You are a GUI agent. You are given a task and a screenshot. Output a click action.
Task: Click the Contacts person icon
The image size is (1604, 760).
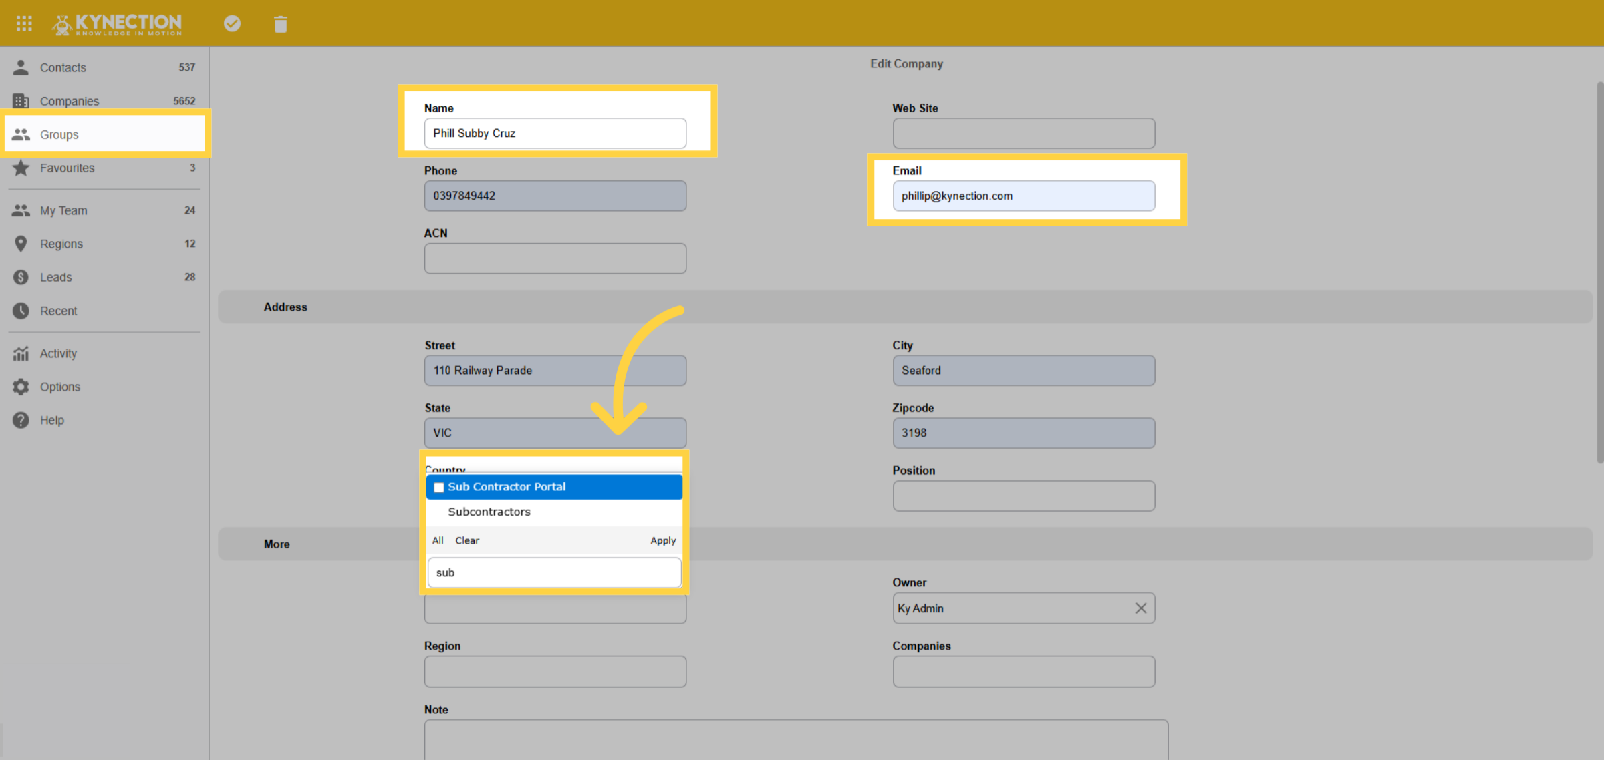21,67
